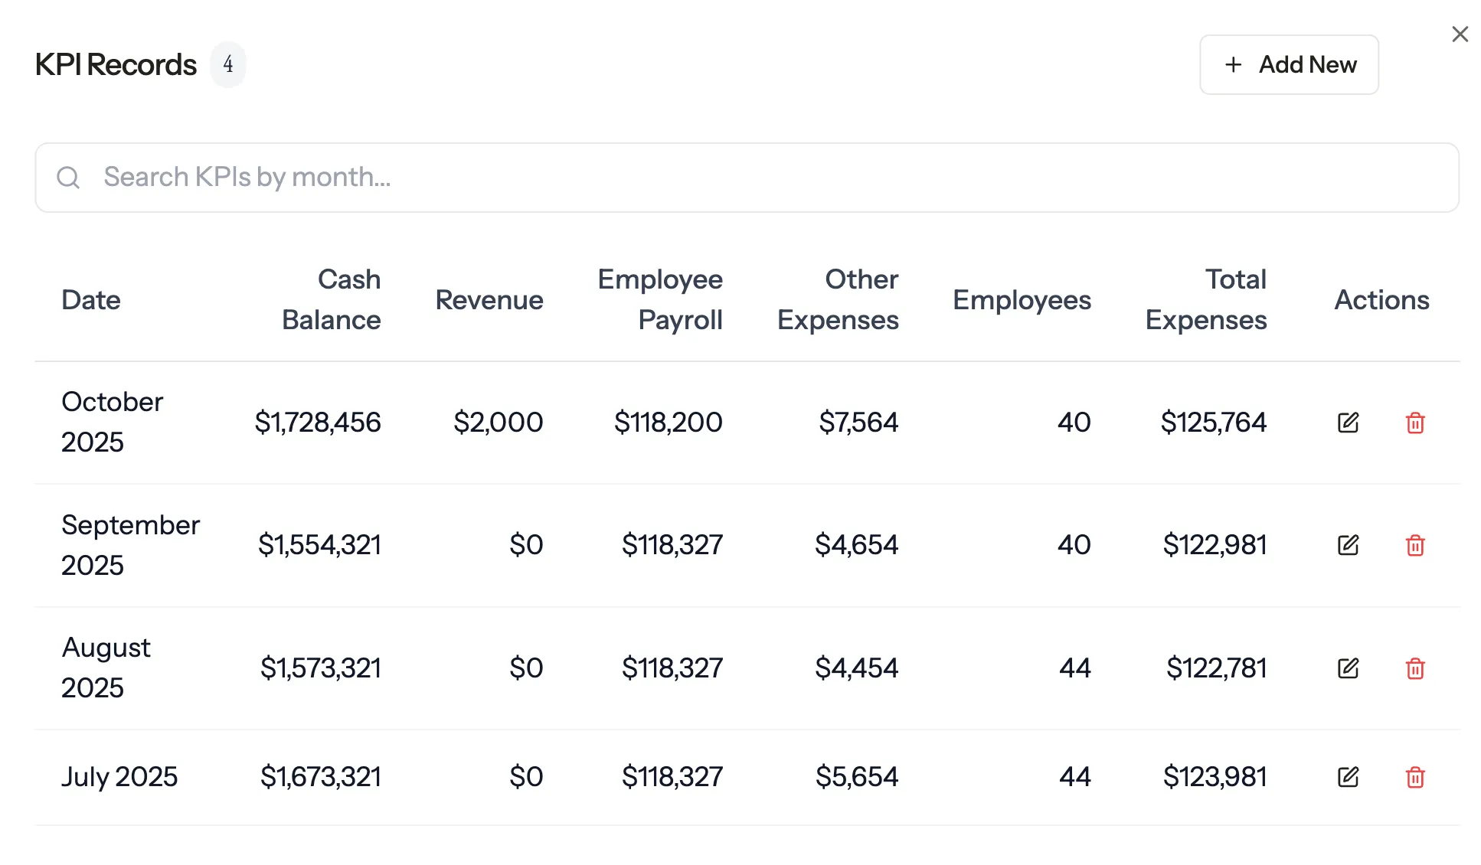
Task: Edit the October 2025 KPI record
Action: point(1348,423)
